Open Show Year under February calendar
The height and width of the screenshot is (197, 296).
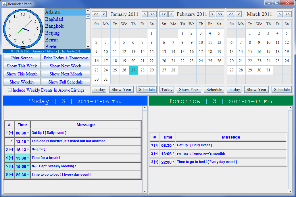point(189,90)
